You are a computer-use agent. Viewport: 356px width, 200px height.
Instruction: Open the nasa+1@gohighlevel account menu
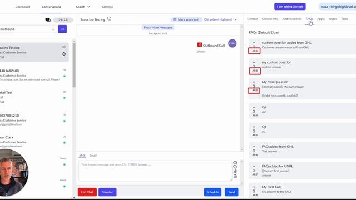point(338,7)
